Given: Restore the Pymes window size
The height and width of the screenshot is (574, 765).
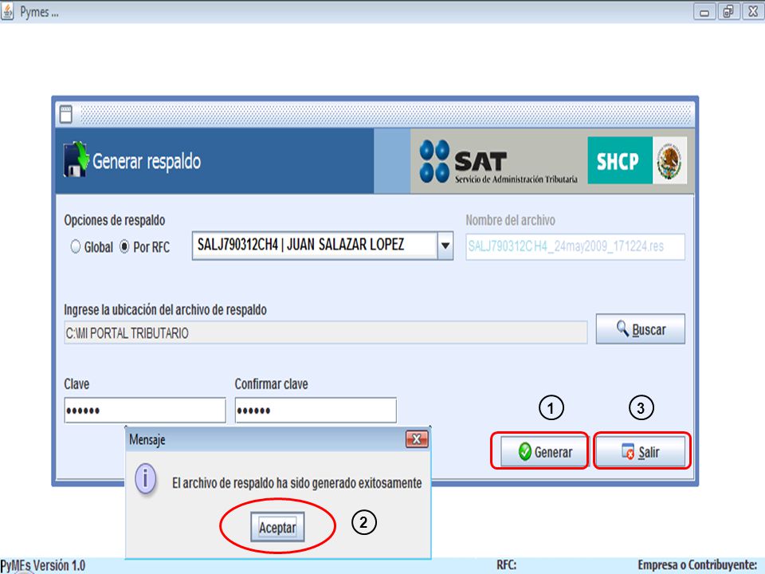Looking at the screenshot, I should click(728, 12).
